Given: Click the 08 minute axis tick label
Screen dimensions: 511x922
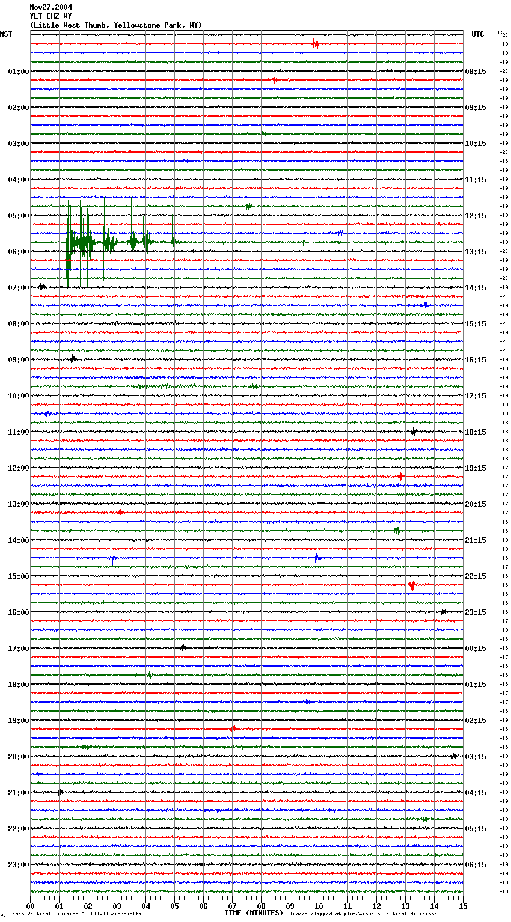Looking at the screenshot, I should tap(261, 906).
